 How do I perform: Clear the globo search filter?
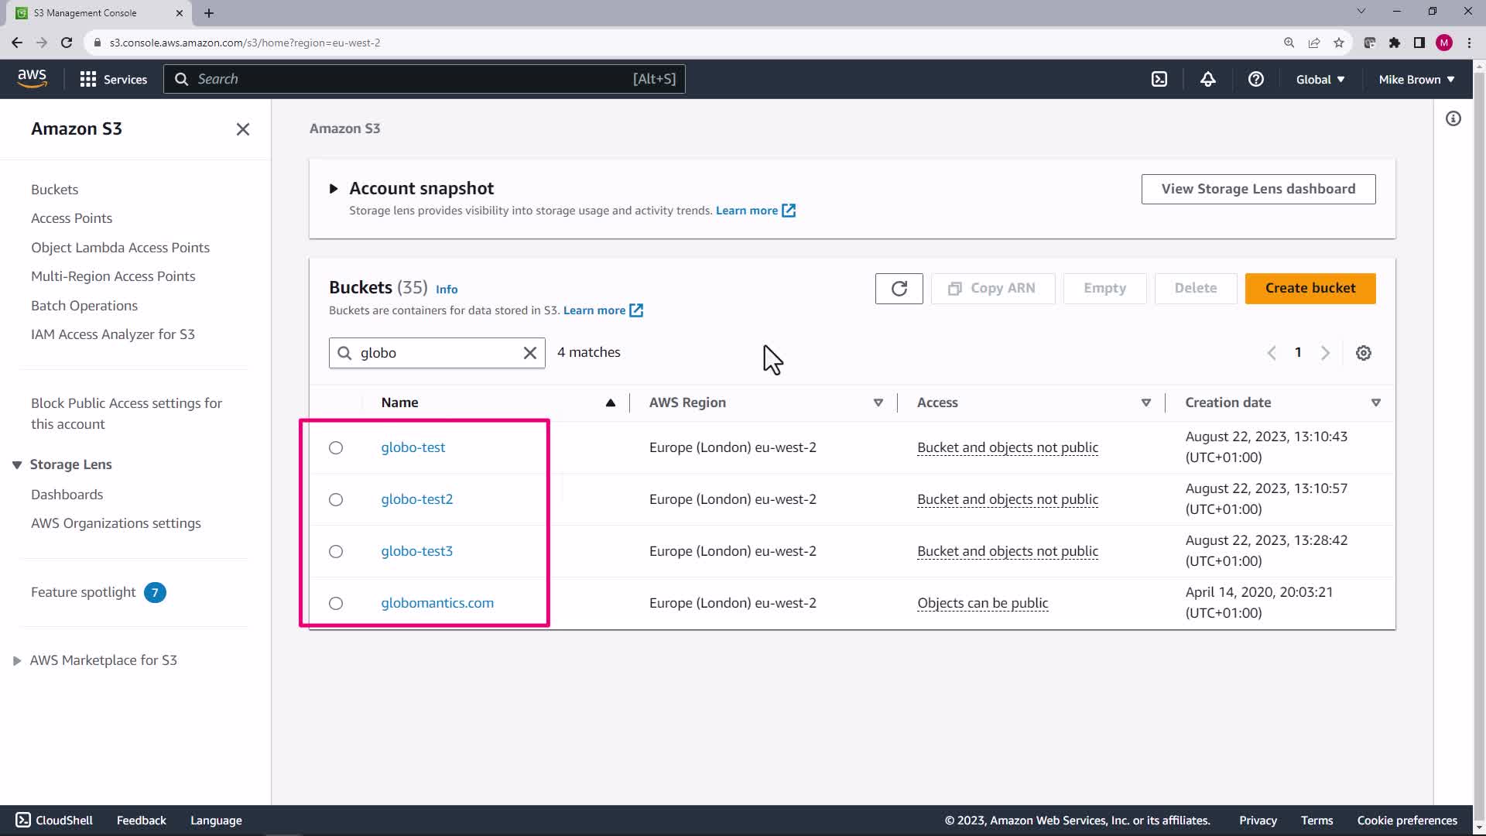pos(529,353)
